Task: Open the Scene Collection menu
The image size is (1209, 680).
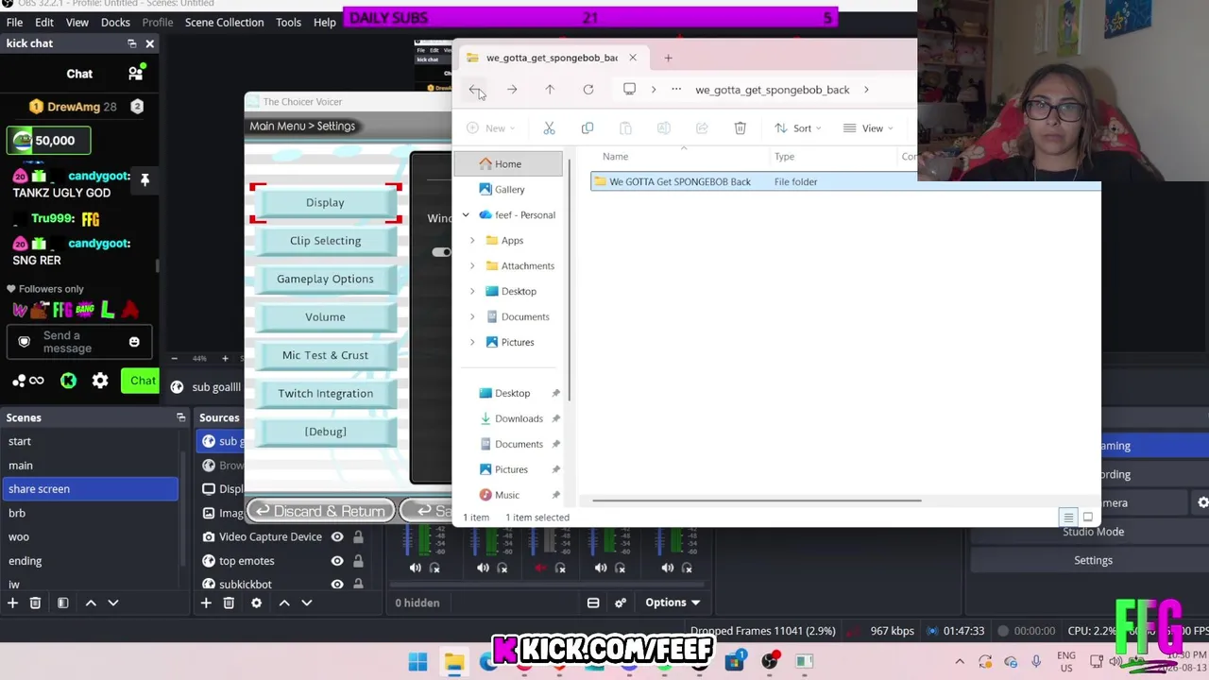Action: (x=224, y=22)
